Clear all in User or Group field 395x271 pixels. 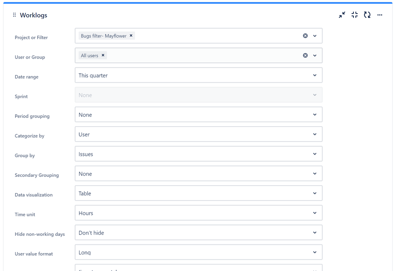click(305, 55)
